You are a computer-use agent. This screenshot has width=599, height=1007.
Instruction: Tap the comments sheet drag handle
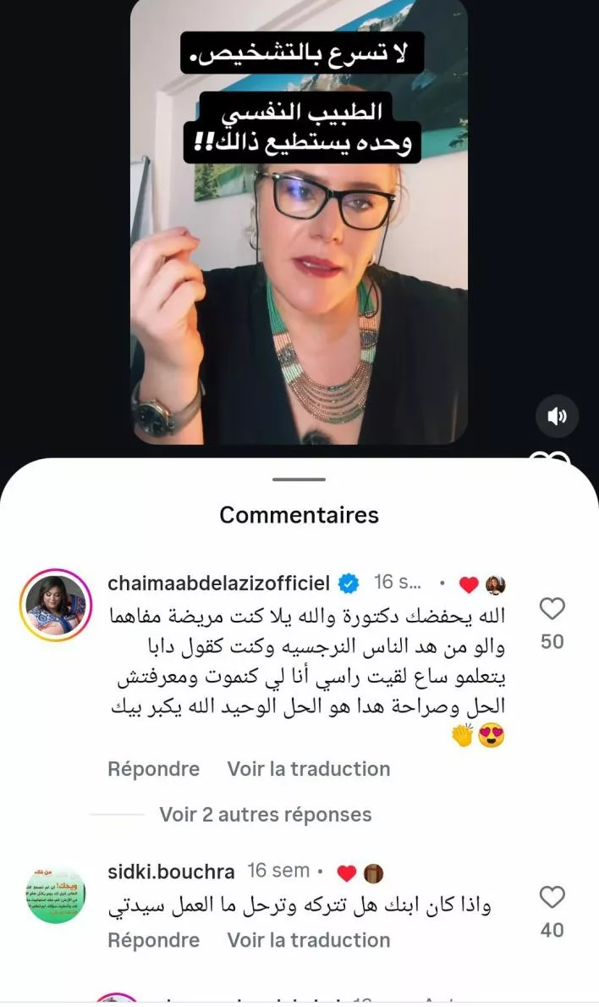coord(299,479)
